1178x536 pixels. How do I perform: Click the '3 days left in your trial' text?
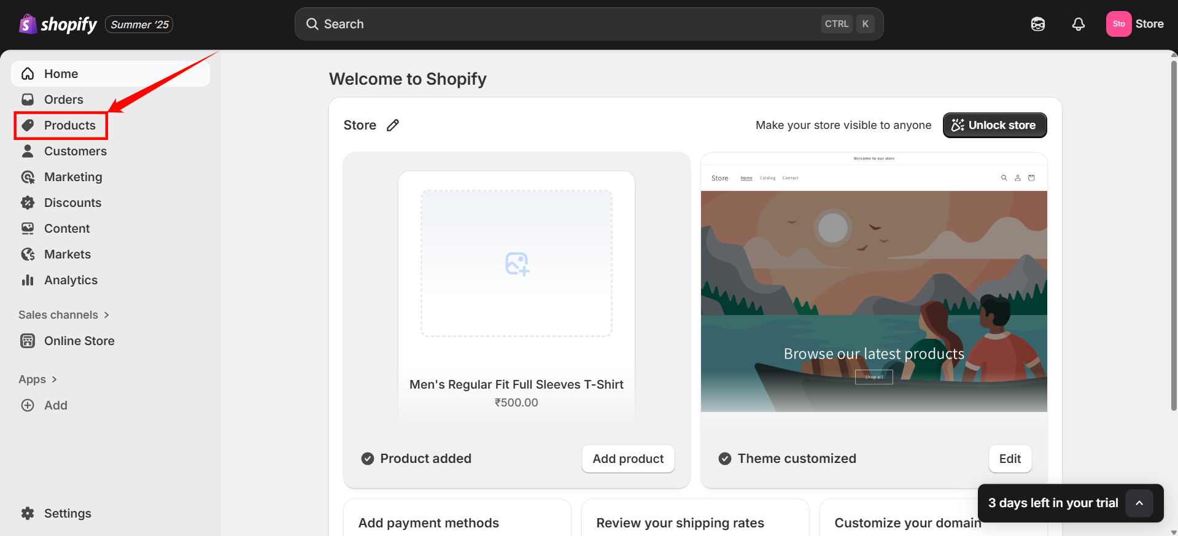click(1053, 503)
